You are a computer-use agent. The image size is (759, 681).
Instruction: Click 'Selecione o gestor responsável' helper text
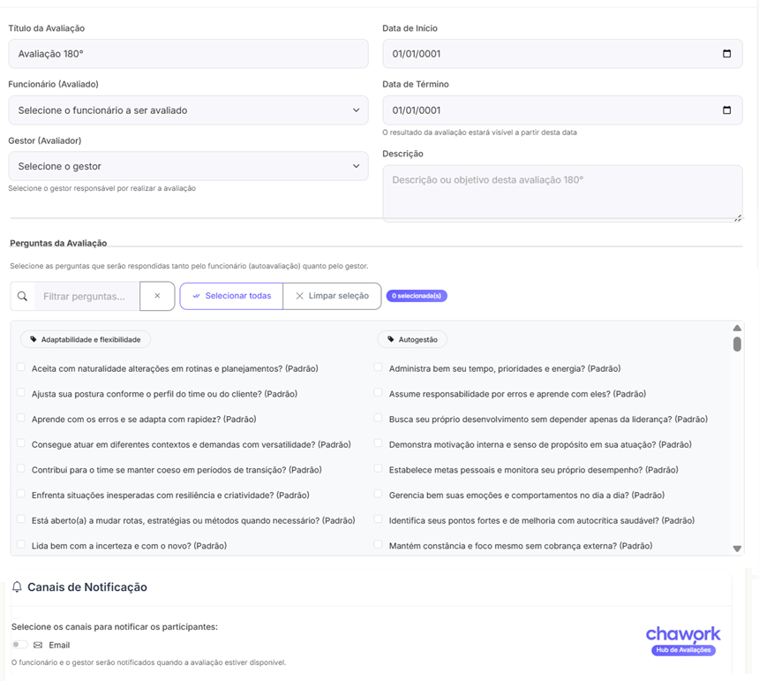pyautogui.click(x=102, y=188)
